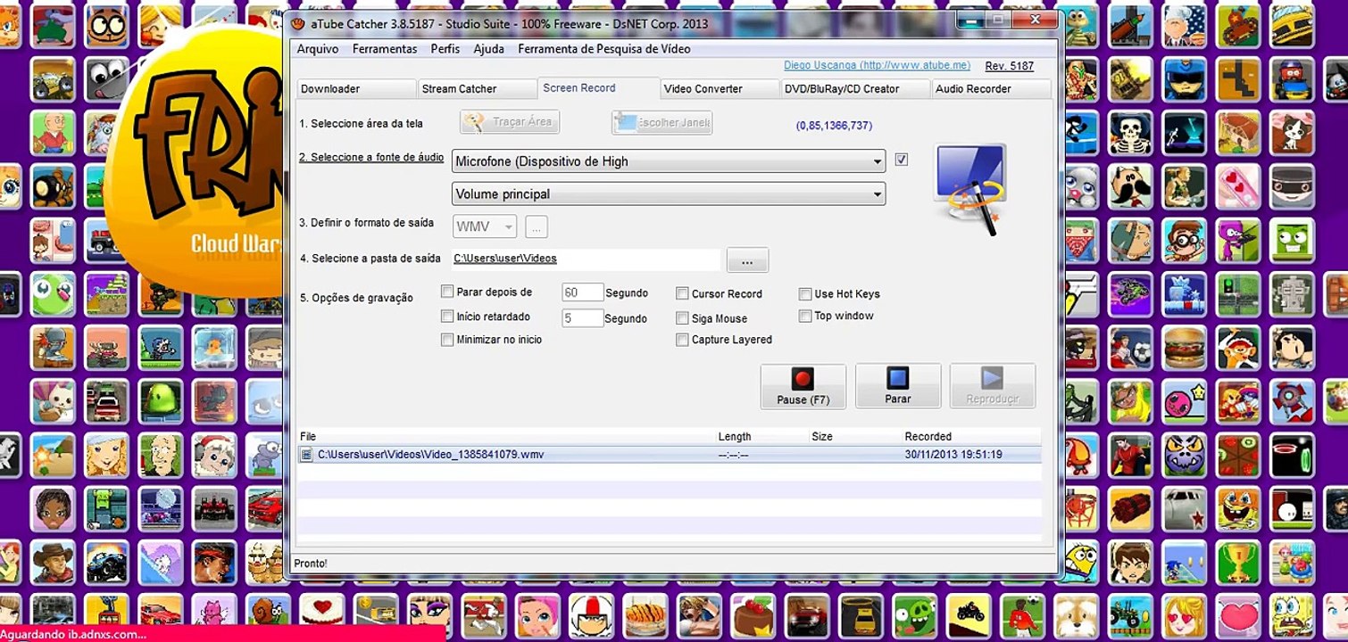Open the Diego Uscanga atube.me link
The width and height of the screenshot is (1348, 642).
pyautogui.click(x=877, y=65)
